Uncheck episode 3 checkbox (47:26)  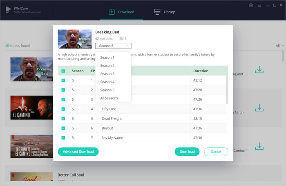pyautogui.click(x=63, y=100)
